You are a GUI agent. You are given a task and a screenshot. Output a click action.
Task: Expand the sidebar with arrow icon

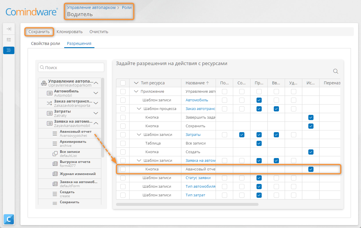pos(9,29)
